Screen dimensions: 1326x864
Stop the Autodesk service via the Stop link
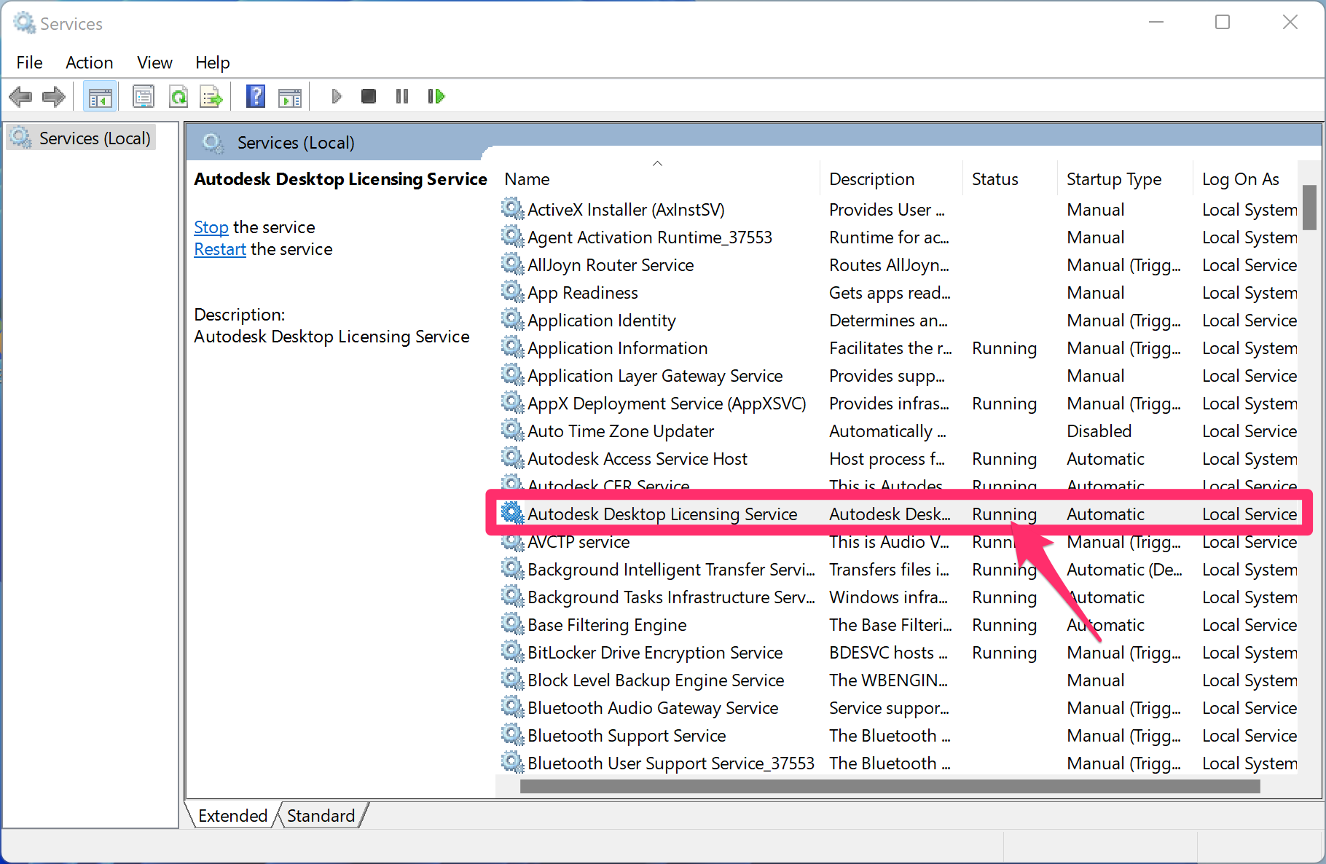coord(211,227)
